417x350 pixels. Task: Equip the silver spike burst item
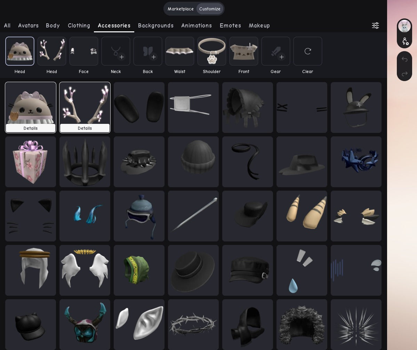coord(356,325)
